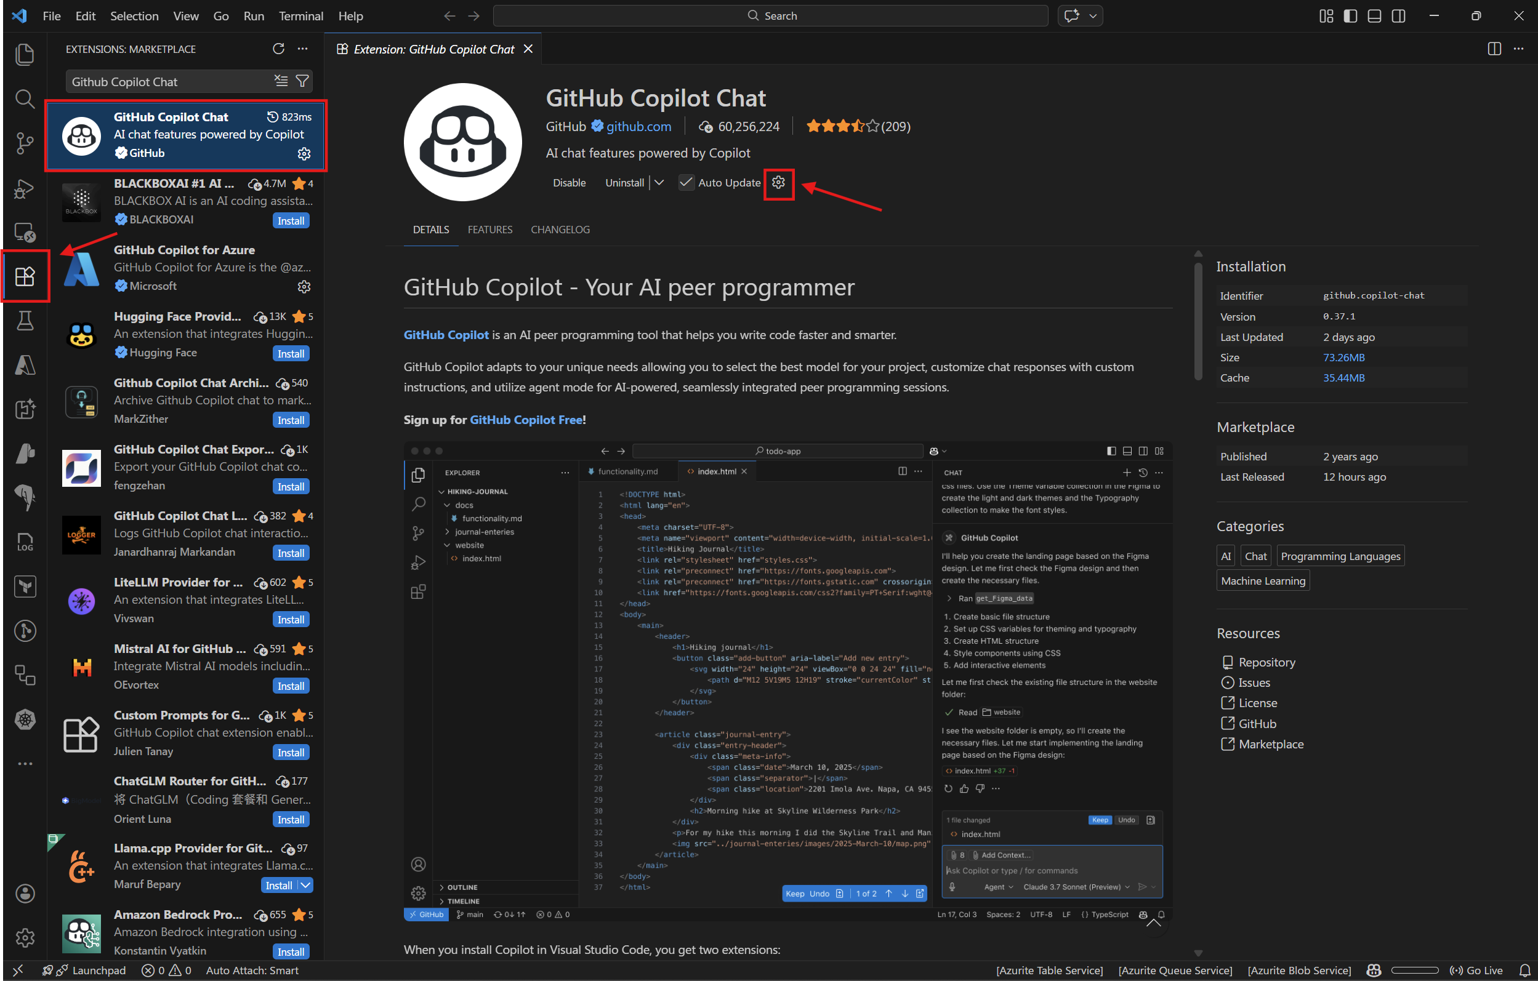1538x981 pixels.
Task: Toggle the Auto Update checkbox
Action: click(x=685, y=183)
